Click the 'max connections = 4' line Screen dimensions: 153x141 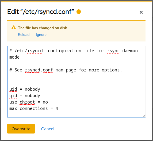tap(34, 109)
